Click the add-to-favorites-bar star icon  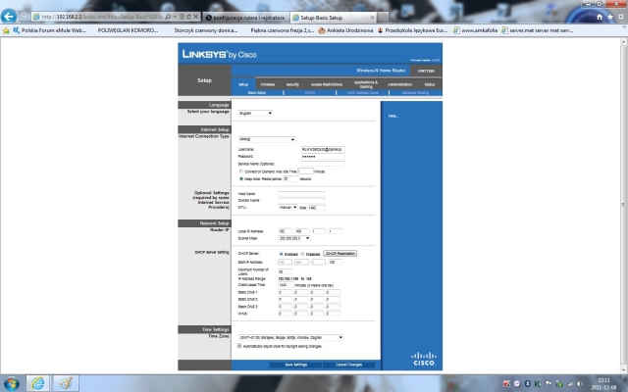tap(6, 30)
